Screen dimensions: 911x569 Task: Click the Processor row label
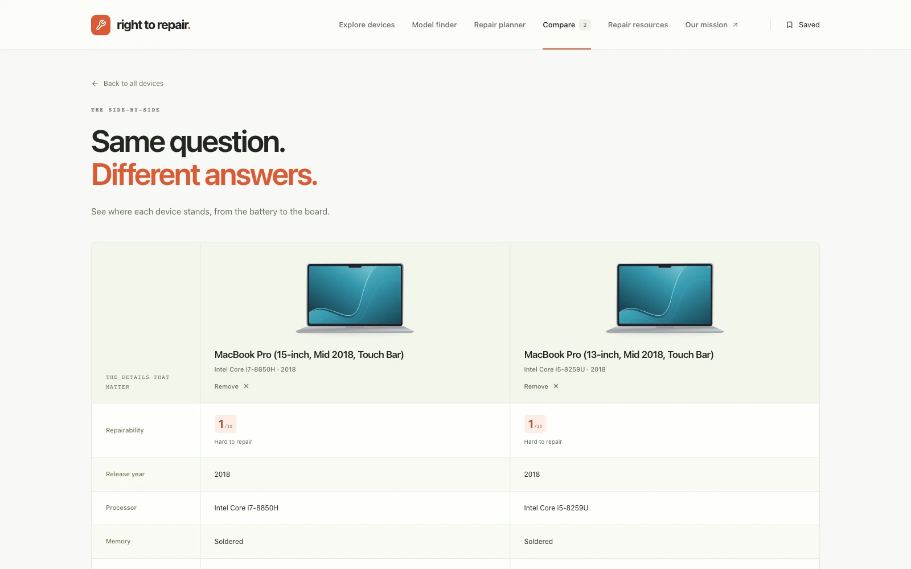[121, 508]
